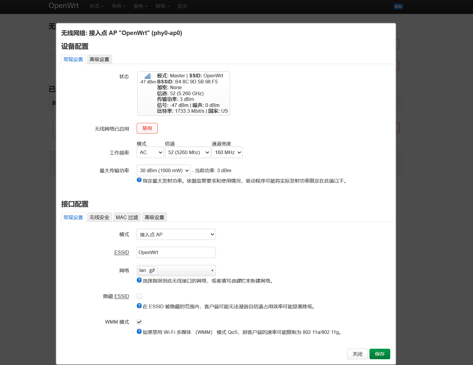Click the lan network interface icon
This screenshot has width=473, height=365.
(x=152, y=271)
